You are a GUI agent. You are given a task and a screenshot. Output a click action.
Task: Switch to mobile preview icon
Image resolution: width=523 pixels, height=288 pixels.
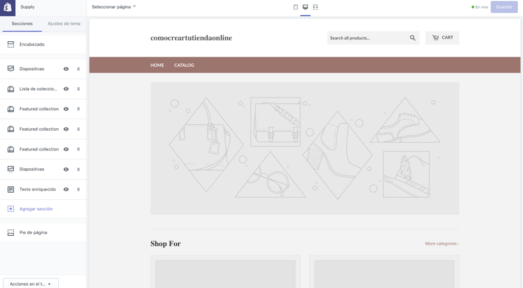pyautogui.click(x=296, y=7)
